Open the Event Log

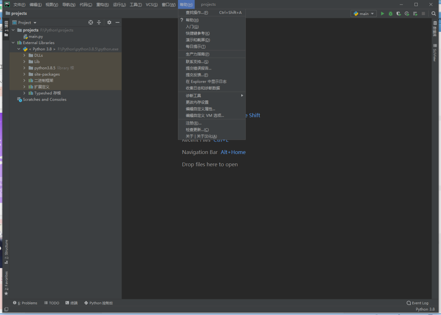coord(417,303)
